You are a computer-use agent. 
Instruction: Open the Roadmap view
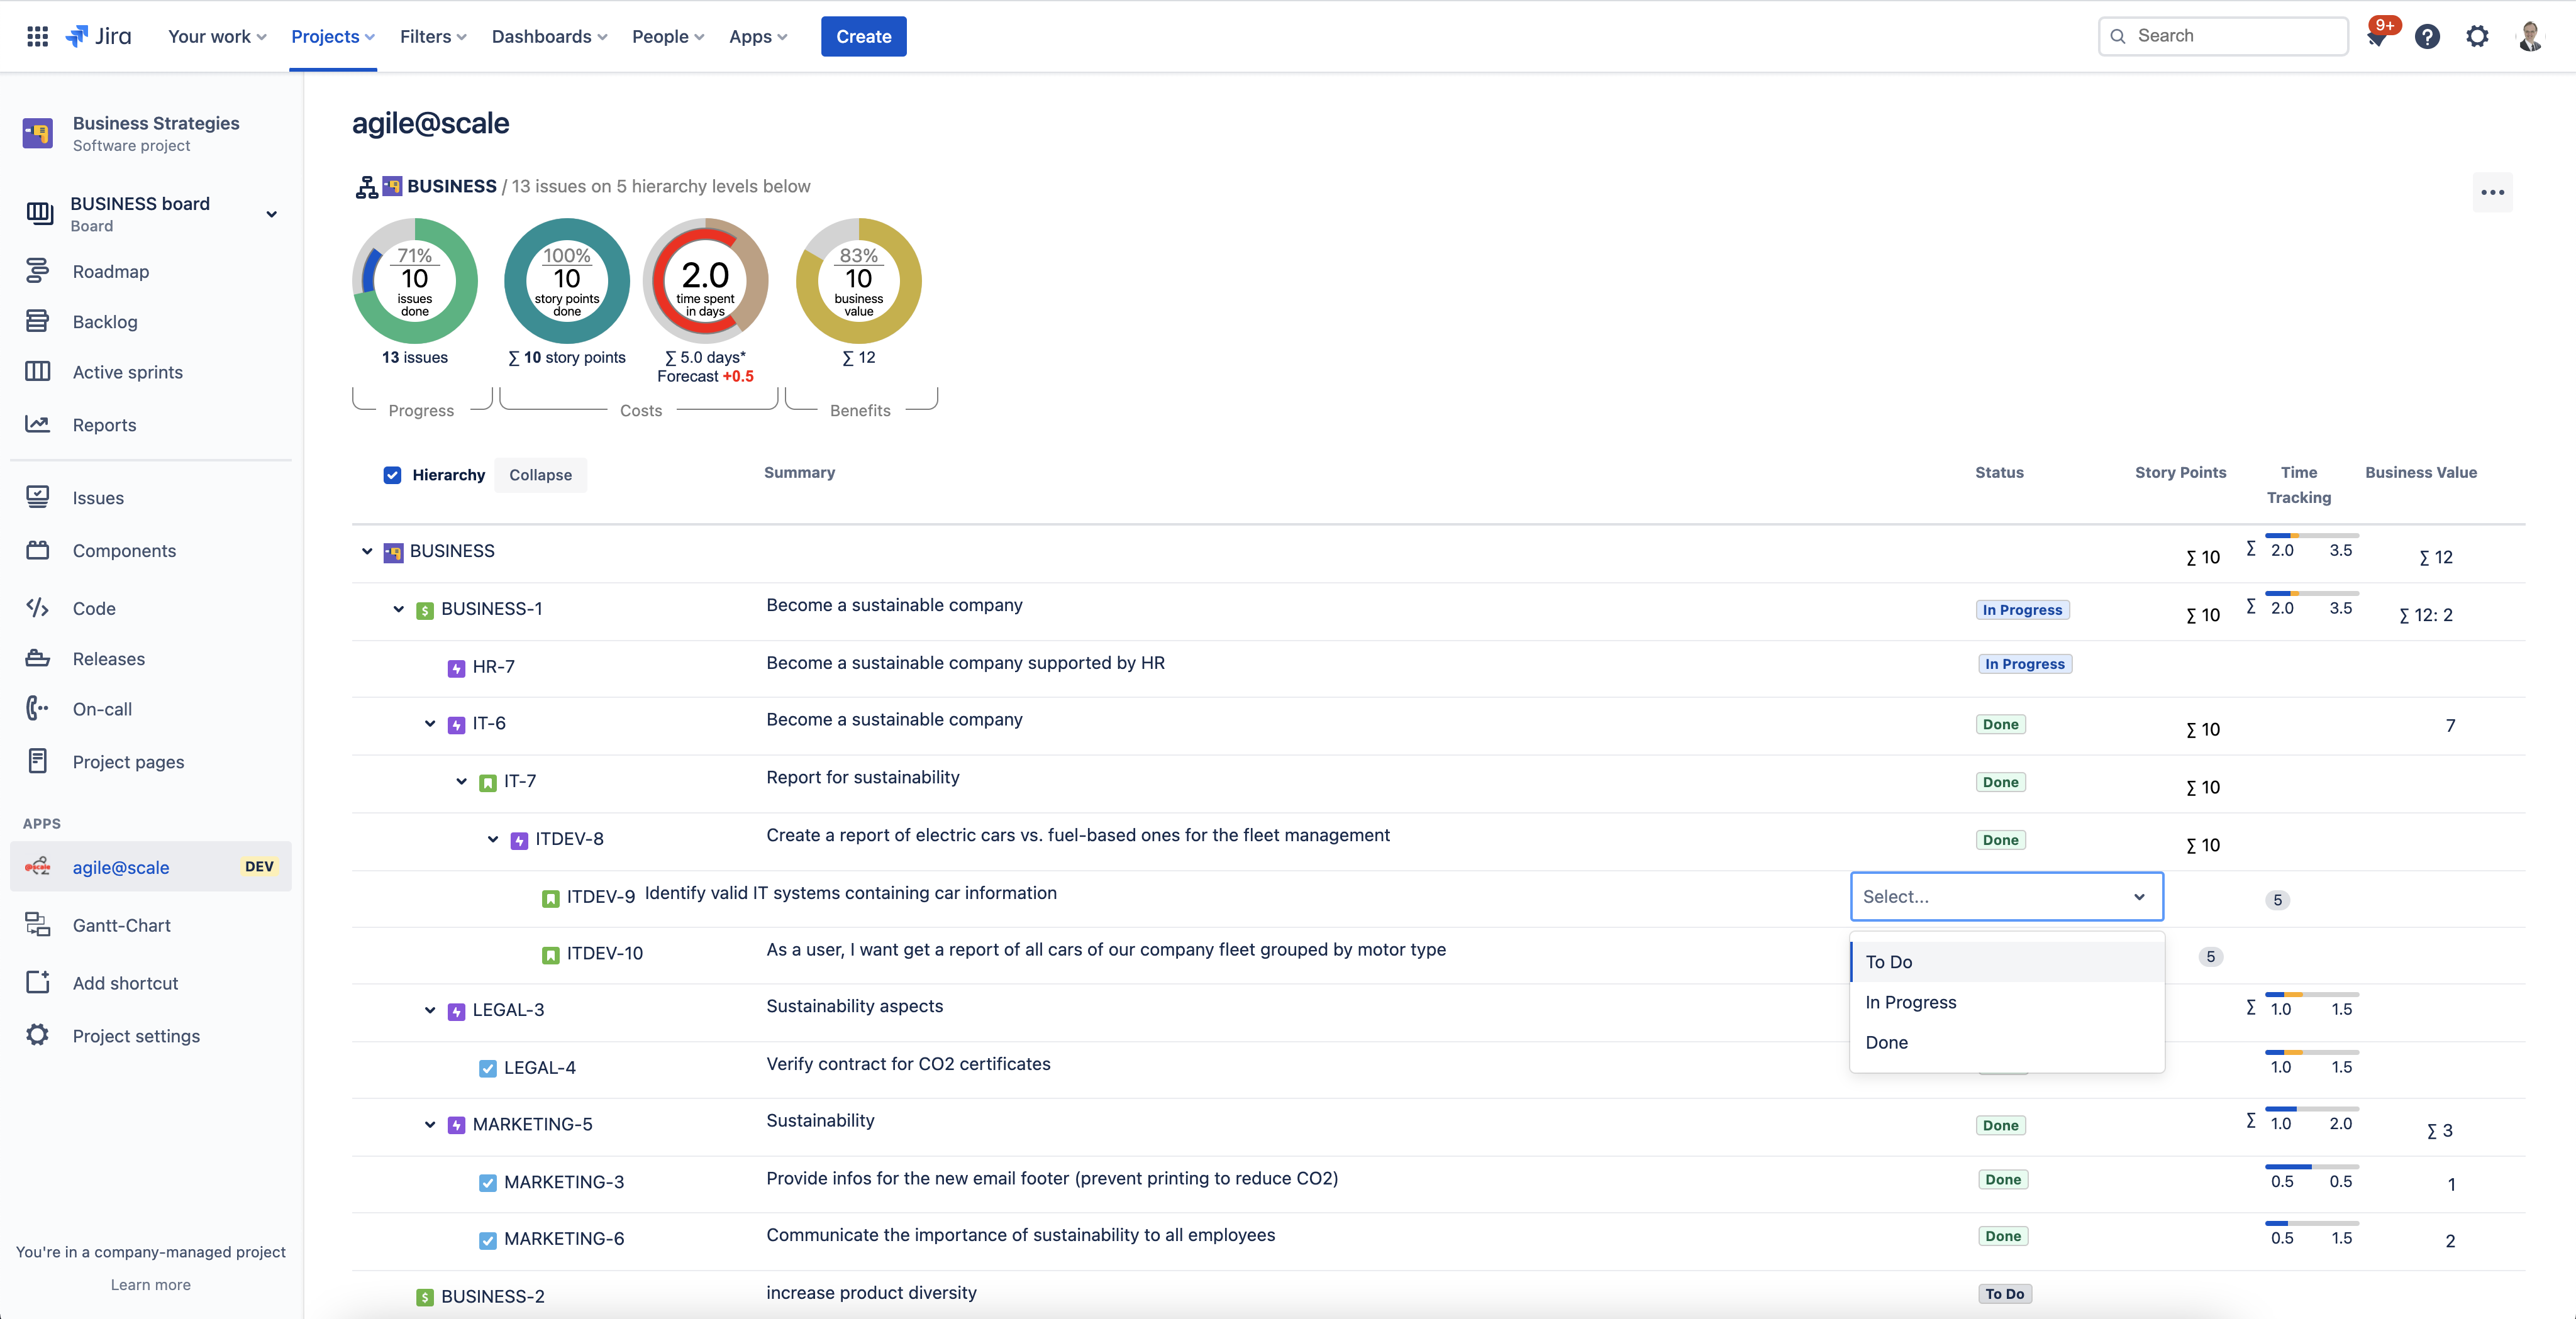[110, 271]
